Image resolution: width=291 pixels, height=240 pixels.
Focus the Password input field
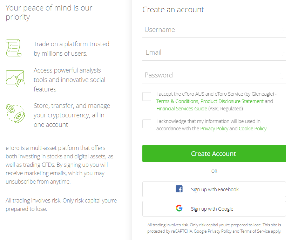click(214, 75)
